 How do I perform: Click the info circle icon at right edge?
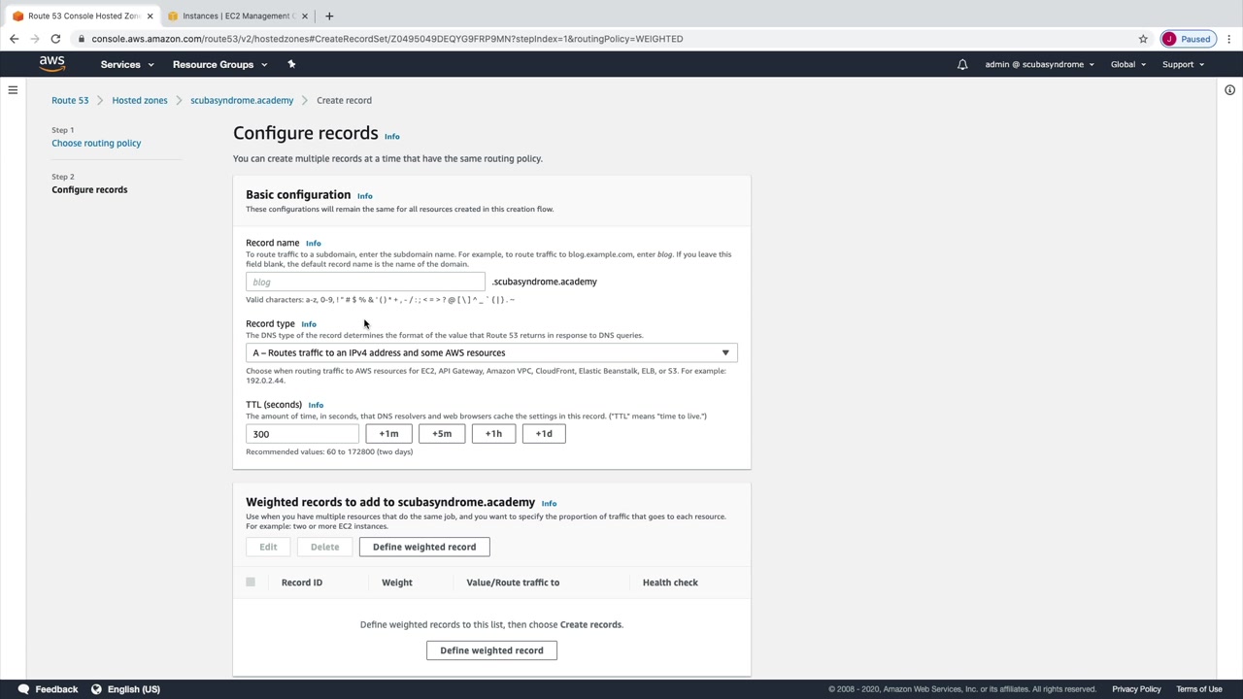point(1229,90)
